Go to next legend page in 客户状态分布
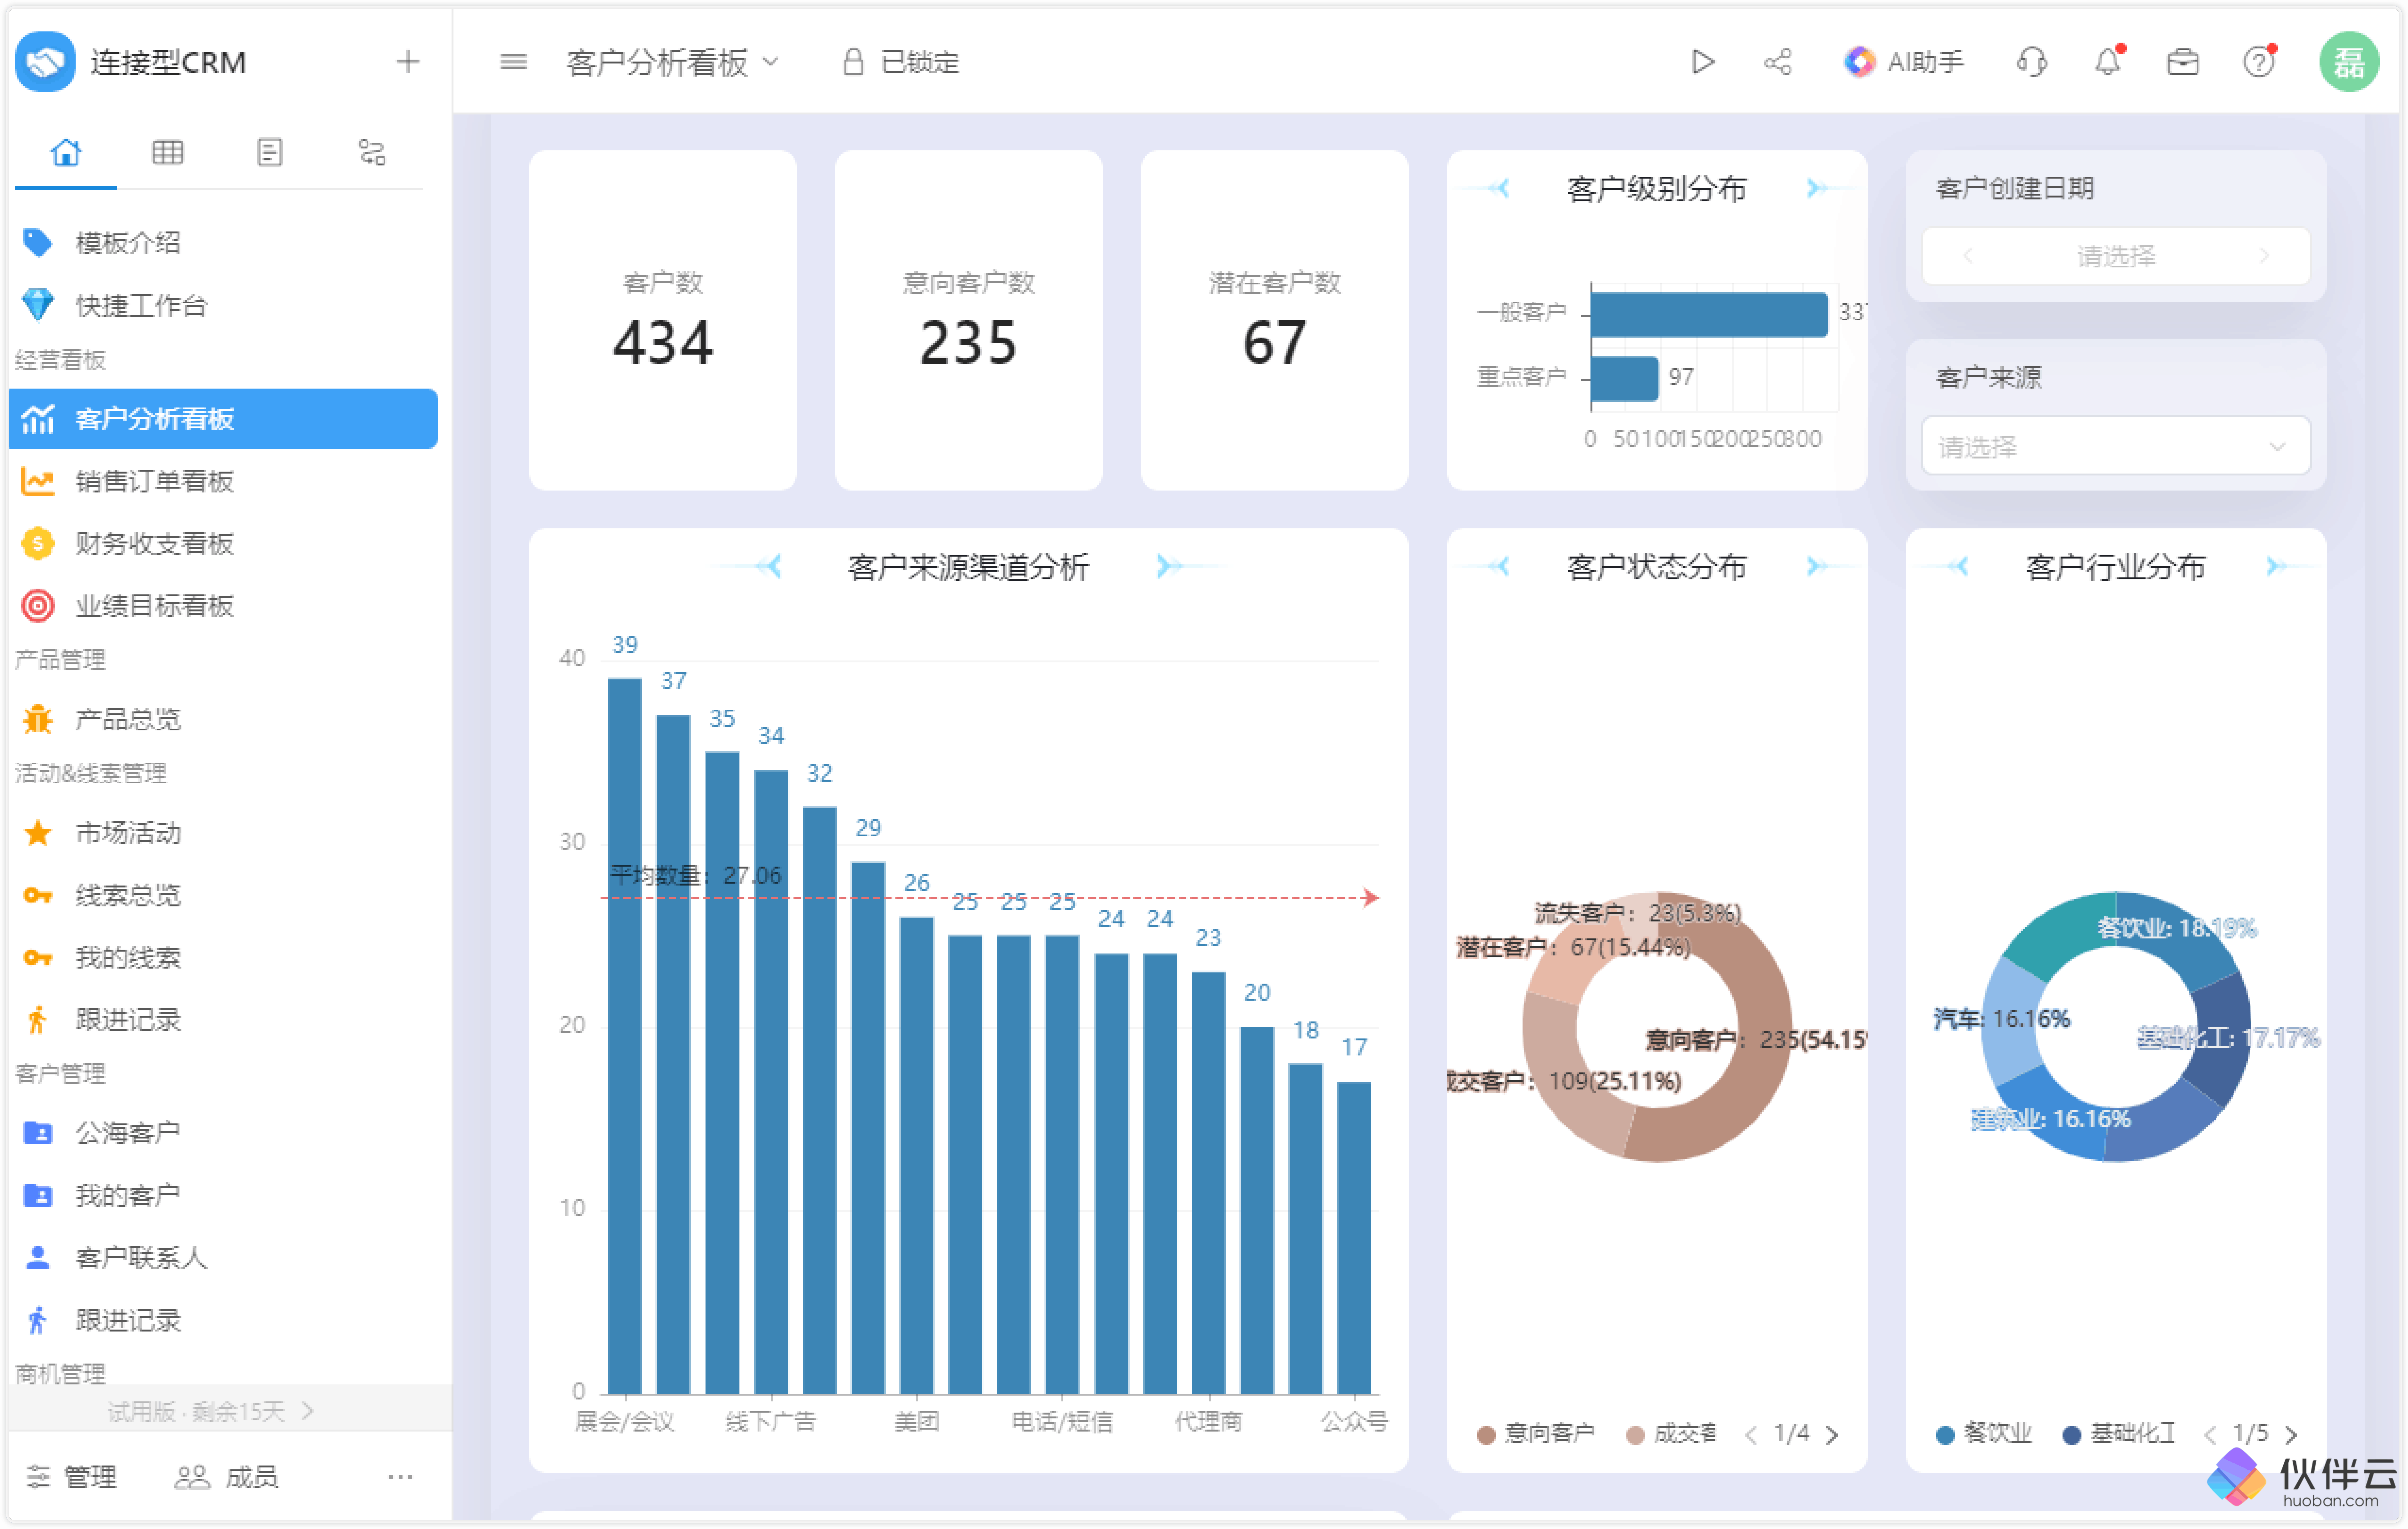 coord(1832,1435)
